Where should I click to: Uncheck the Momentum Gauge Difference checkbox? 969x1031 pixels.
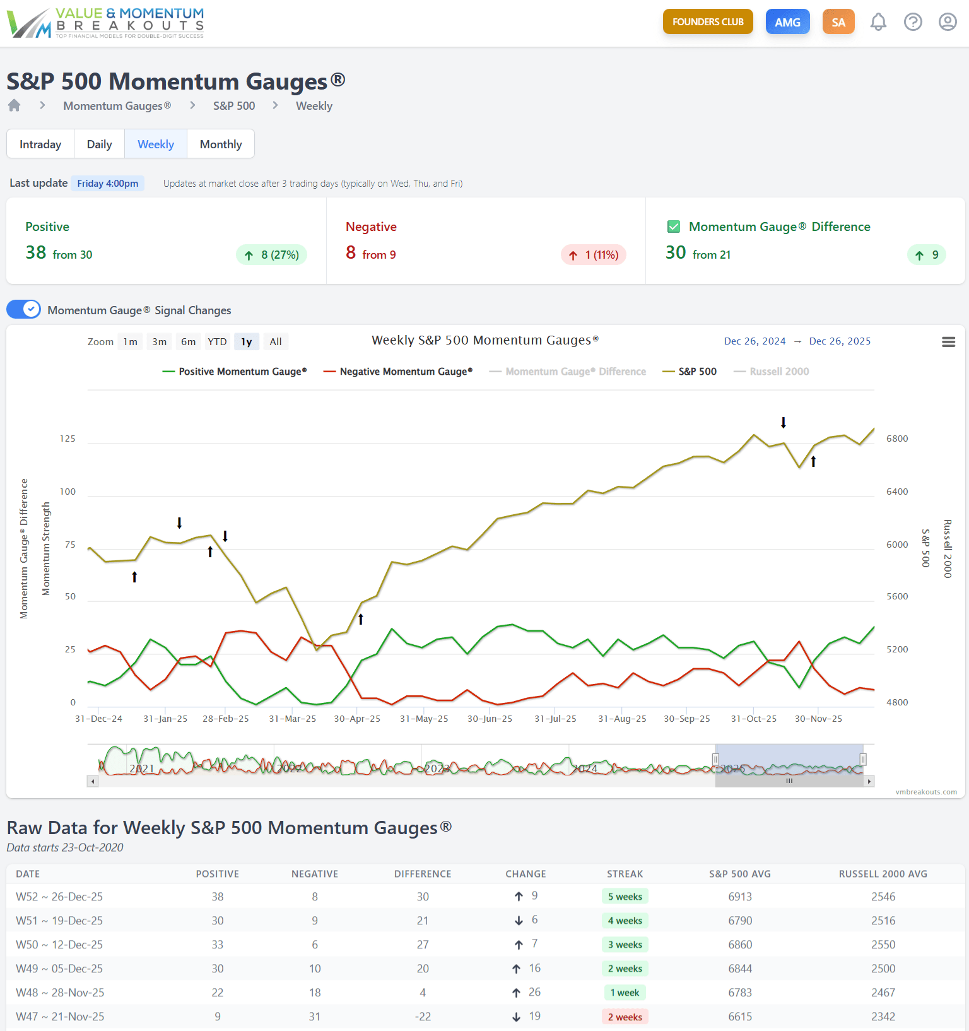(x=674, y=227)
